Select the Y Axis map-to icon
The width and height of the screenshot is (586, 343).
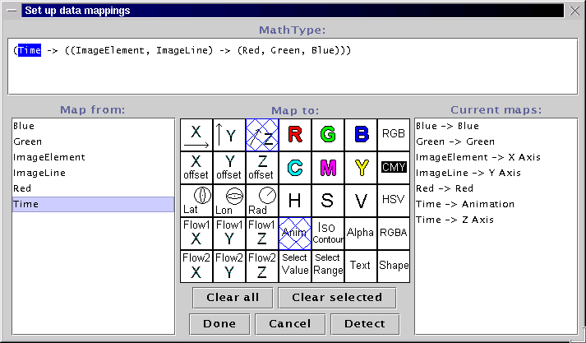tap(229, 135)
